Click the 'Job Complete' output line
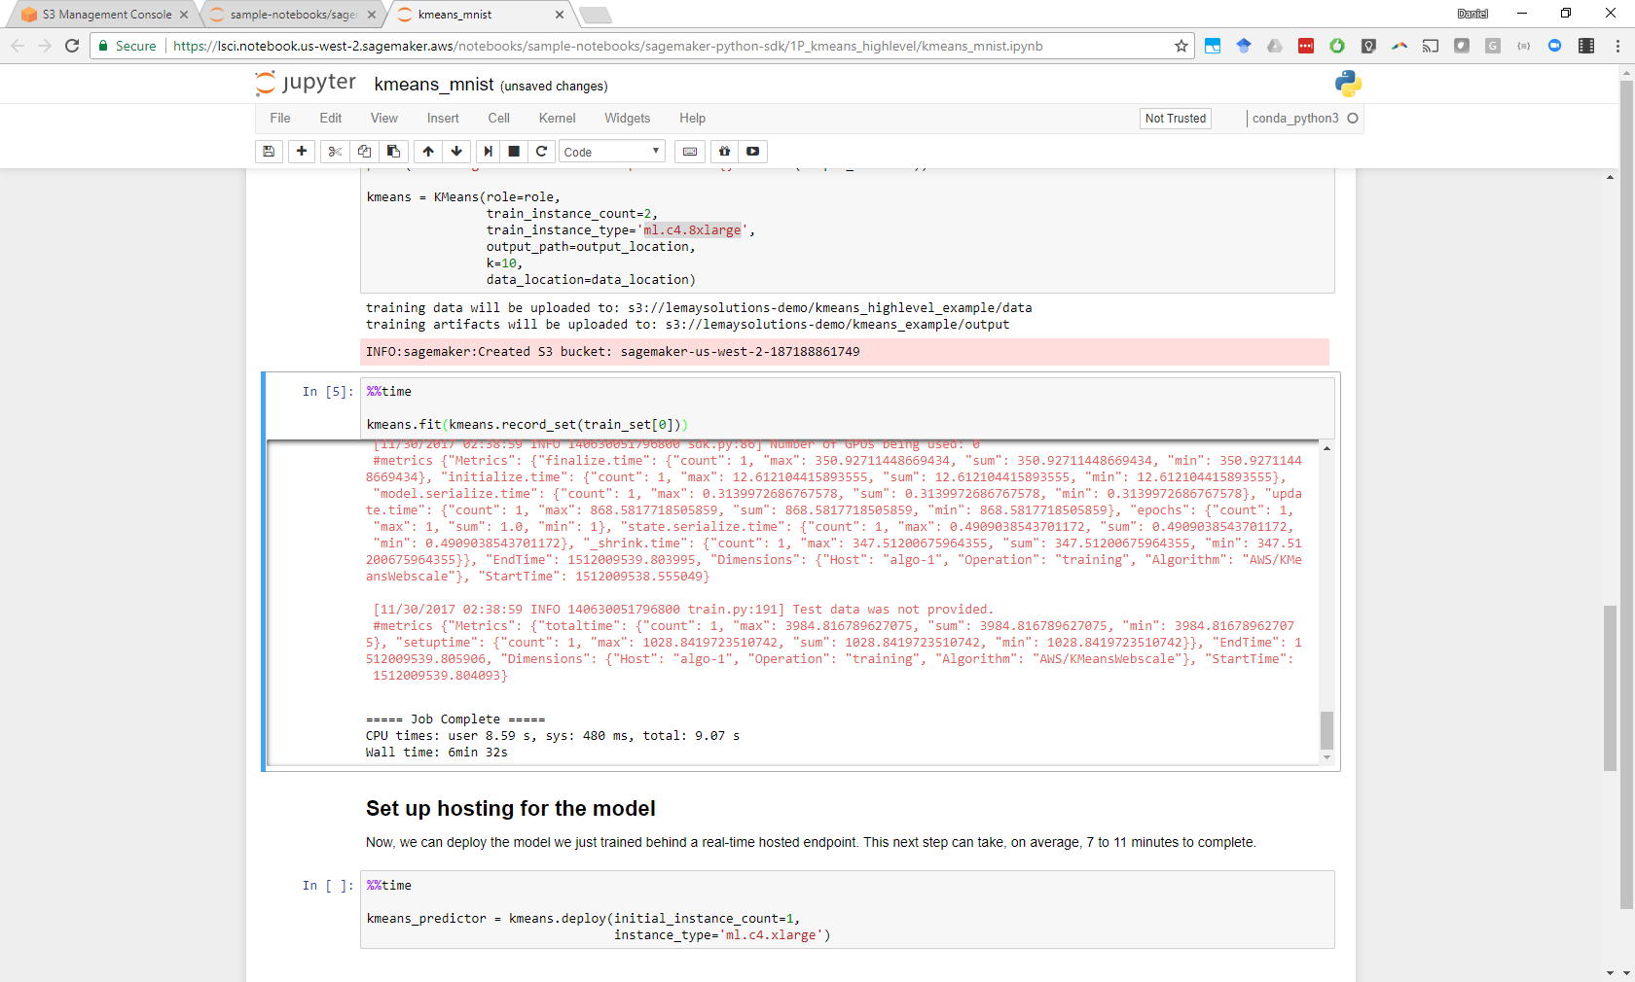1635x982 pixels. 455,719
